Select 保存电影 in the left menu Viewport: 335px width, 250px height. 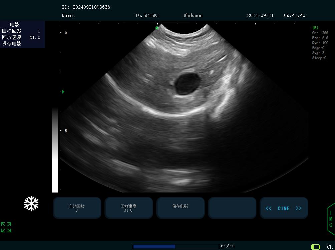[12, 44]
